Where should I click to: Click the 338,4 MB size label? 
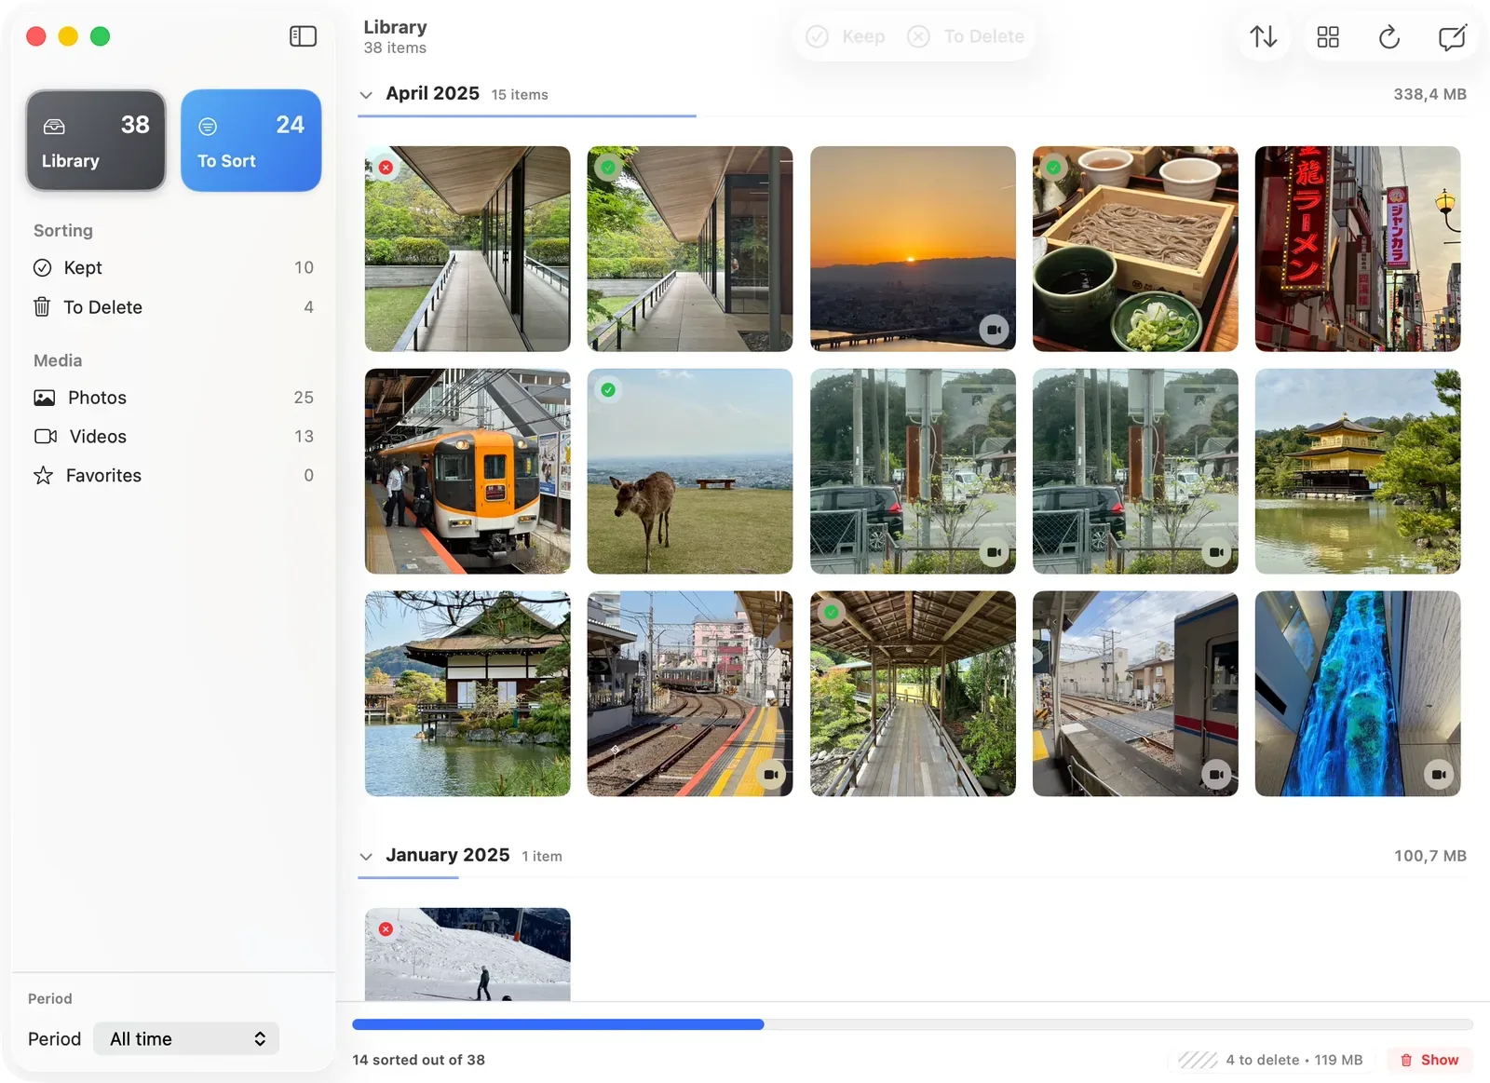click(x=1429, y=95)
